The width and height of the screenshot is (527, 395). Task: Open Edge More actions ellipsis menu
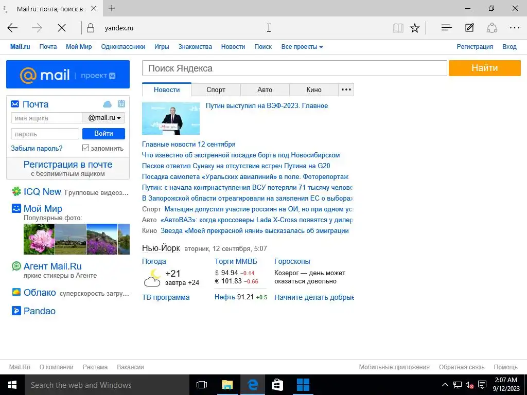click(515, 28)
